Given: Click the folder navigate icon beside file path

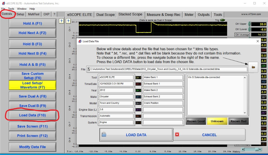Looking at the screenshot, I should click(x=253, y=67).
